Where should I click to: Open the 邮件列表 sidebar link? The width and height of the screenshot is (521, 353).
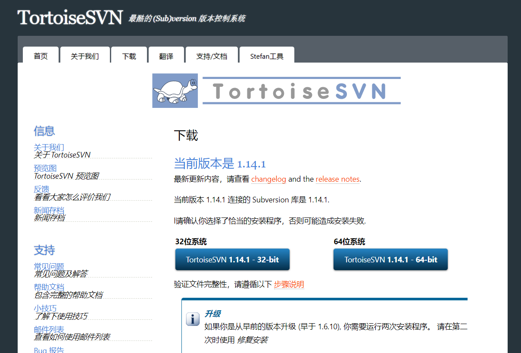point(49,329)
